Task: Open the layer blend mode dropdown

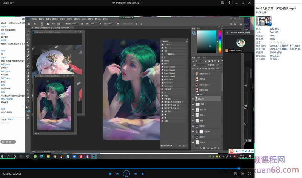Action: click(199, 65)
